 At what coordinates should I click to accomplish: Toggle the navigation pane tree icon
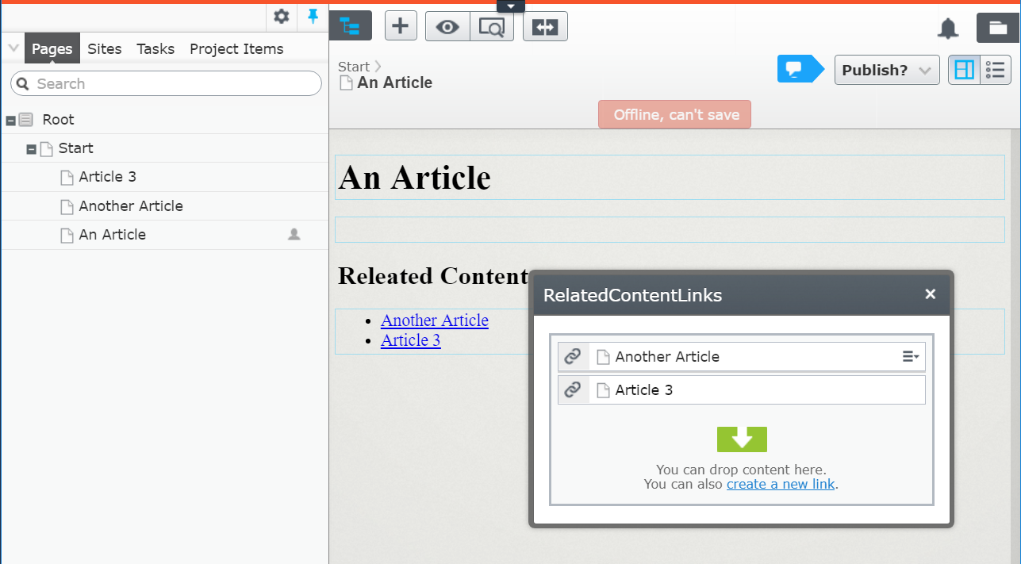(x=350, y=26)
